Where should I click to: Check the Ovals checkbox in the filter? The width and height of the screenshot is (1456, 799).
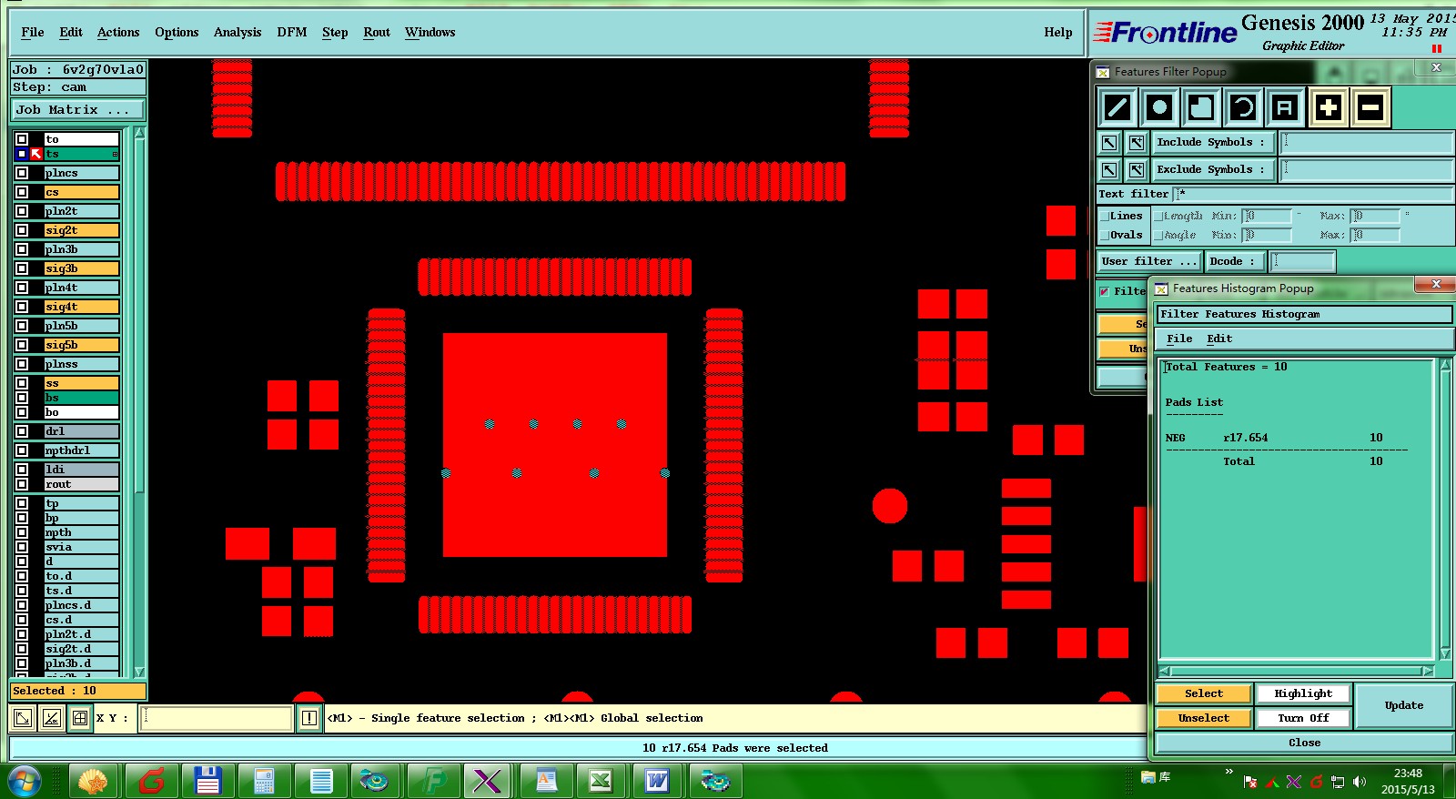pos(1105,235)
